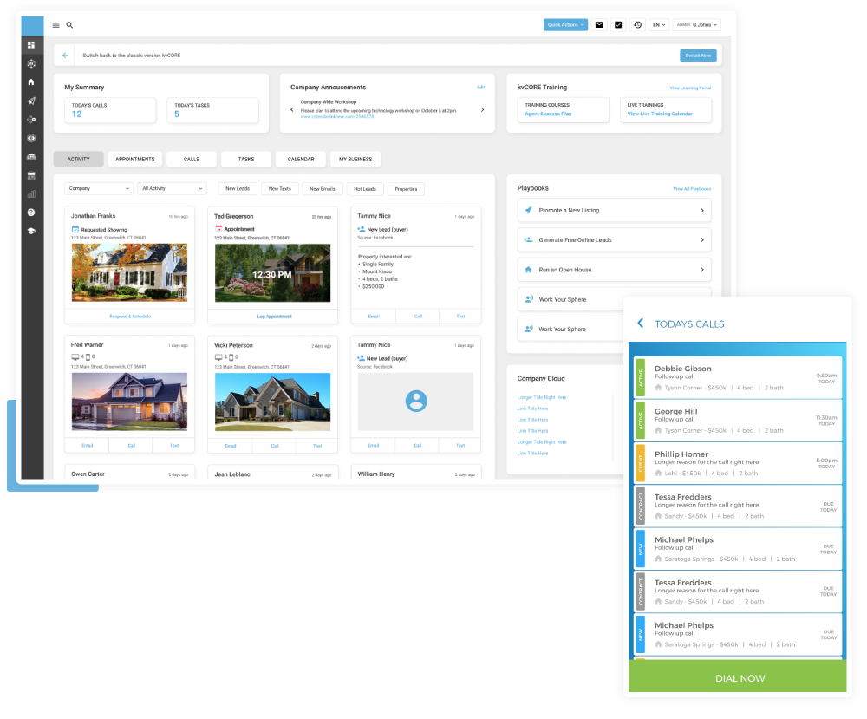Click Edit on Company Announcements
This screenshot has height=719, width=867.
point(481,88)
